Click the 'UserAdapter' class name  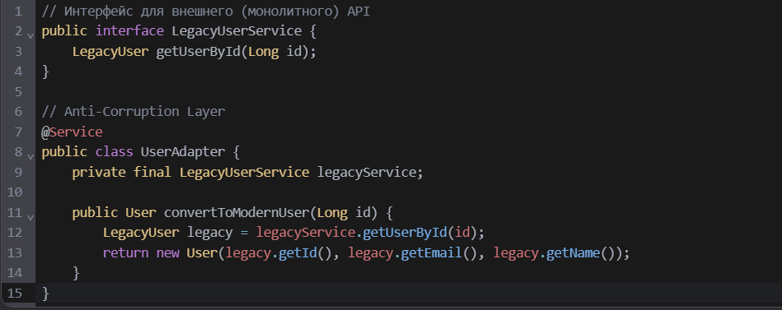183,152
